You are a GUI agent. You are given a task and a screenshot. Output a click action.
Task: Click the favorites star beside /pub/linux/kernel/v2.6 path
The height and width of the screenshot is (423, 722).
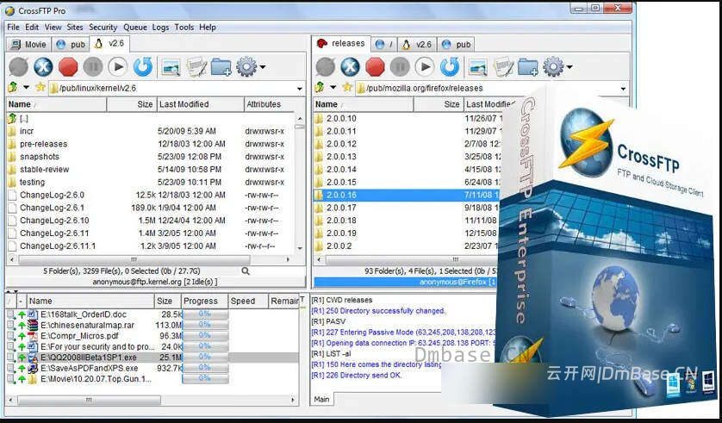click(40, 87)
